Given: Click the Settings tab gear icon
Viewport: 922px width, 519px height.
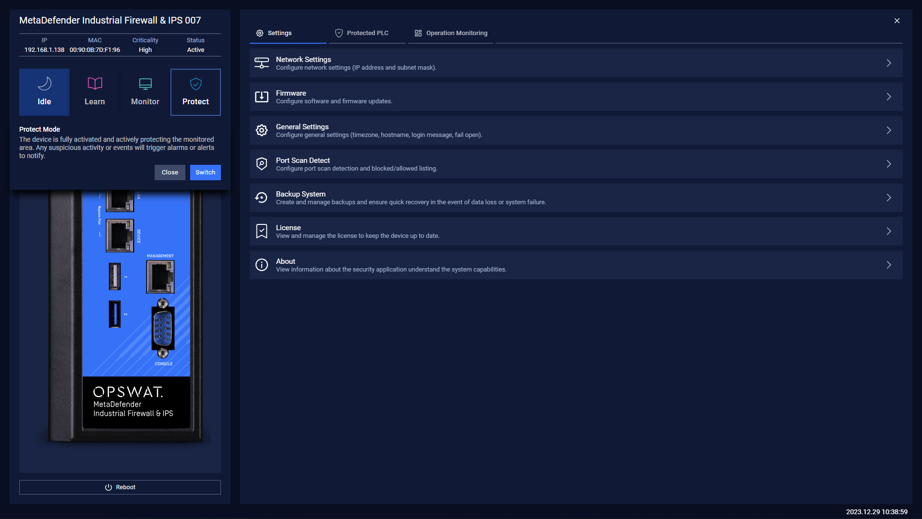Looking at the screenshot, I should (260, 33).
